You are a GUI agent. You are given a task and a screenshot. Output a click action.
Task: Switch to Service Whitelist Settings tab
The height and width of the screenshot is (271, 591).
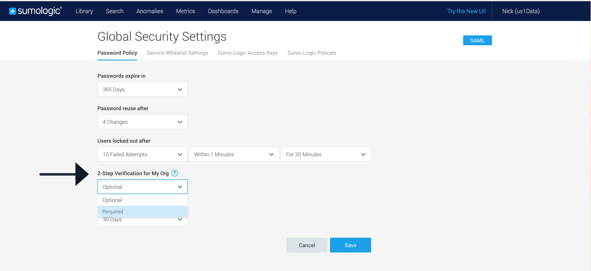(x=178, y=53)
